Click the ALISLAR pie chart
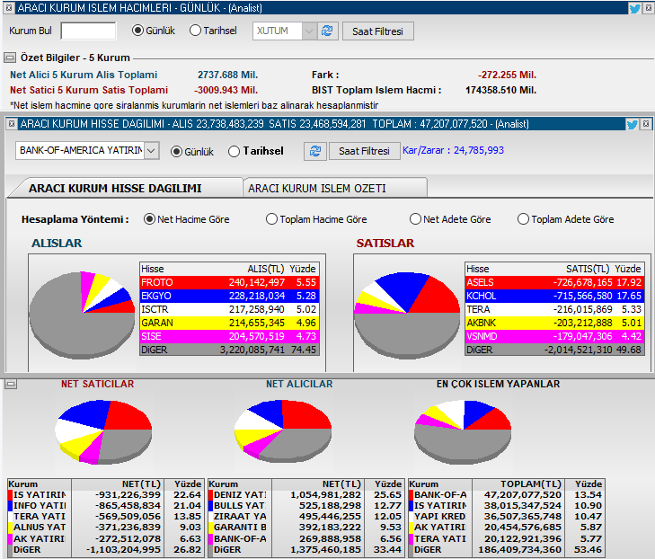655x559 pixels. coord(83,315)
